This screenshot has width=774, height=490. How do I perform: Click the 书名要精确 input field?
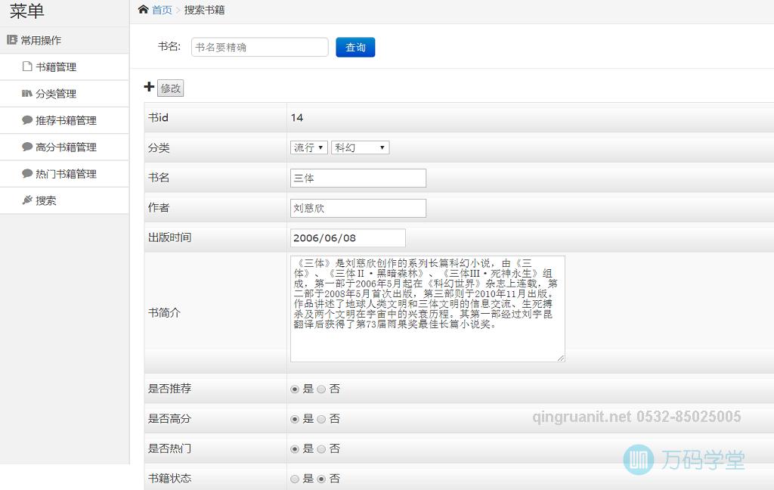tap(259, 47)
